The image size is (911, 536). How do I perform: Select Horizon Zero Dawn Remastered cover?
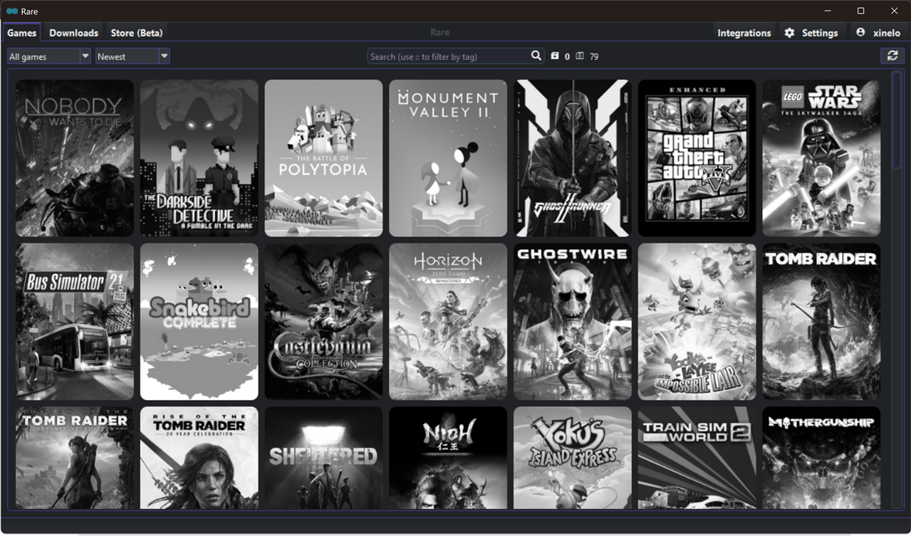point(448,322)
